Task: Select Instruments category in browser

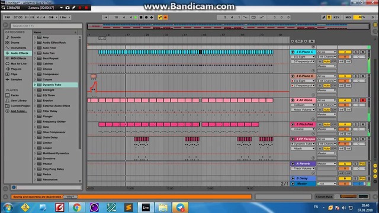Action: [x=18, y=48]
